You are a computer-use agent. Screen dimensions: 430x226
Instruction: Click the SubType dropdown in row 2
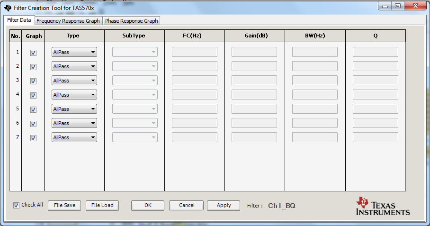pyautogui.click(x=135, y=66)
